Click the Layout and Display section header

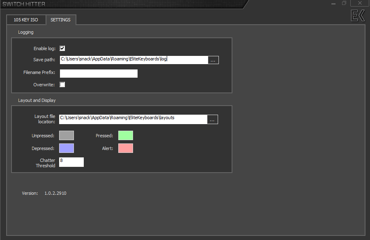[37, 100]
